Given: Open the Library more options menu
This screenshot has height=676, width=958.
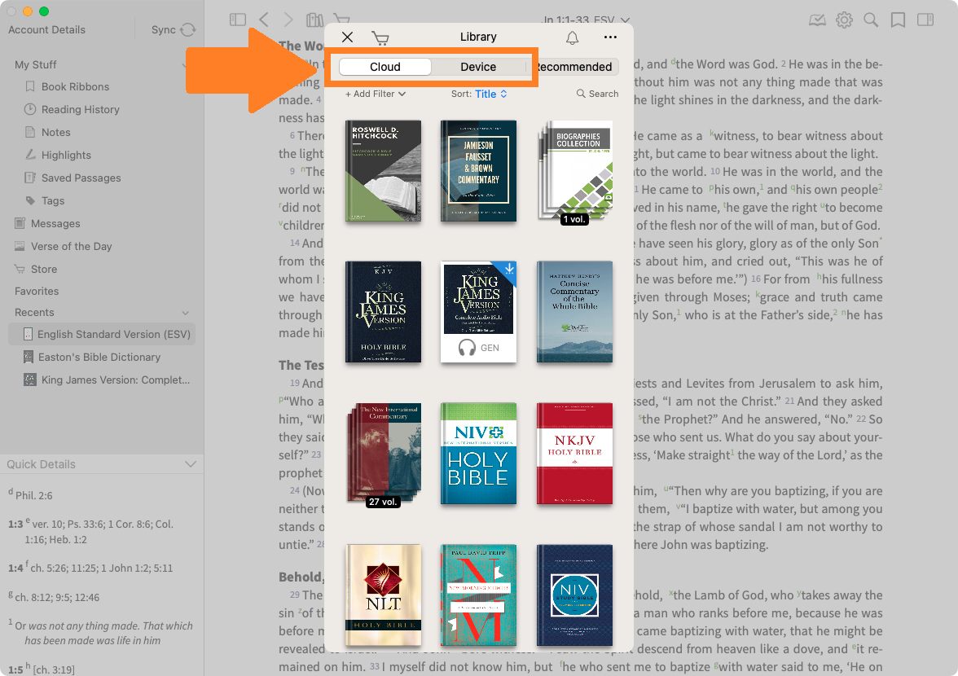Looking at the screenshot, I should (x=609, y=37).
